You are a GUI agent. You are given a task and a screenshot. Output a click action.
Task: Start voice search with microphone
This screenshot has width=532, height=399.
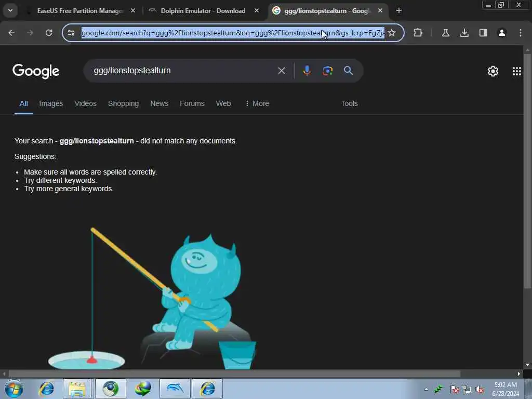point(307,71)
